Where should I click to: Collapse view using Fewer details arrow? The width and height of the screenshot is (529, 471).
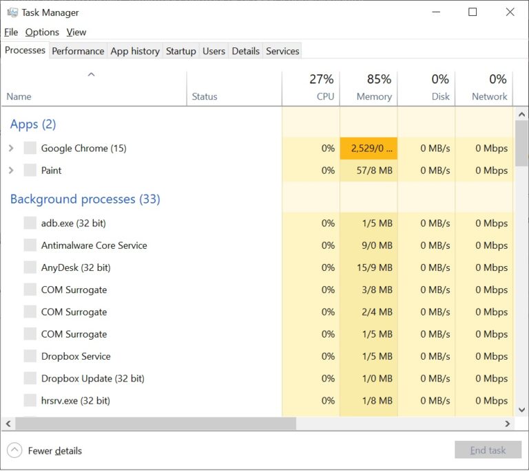(x=14, y=450)
